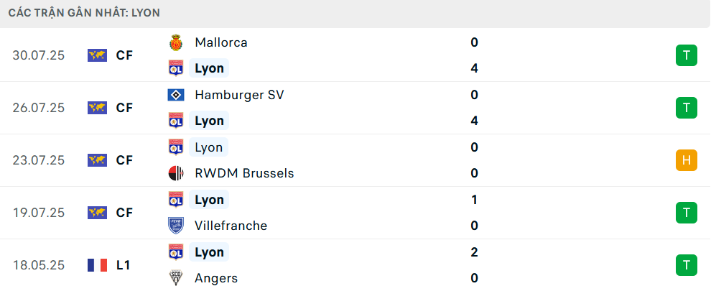Image resolution: width=711 pixels, height=286 pixels.
Task: Click the French flag icon for L1
Action: click(x=97, y=265)
